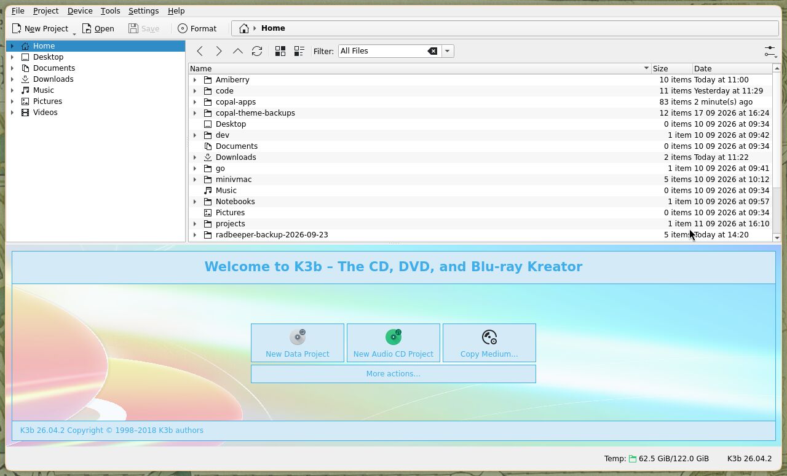Open the Filter dropdown arrow
The height and width of the screenshot is (476, 787).
(x=448, y=51)
